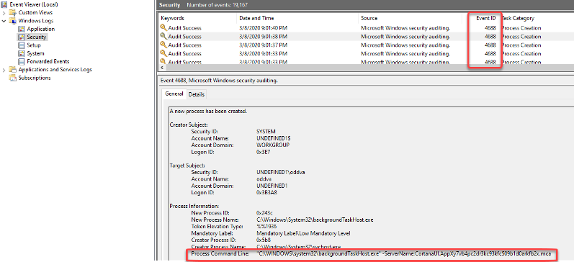The width and height of the screenshot is (574, 262).
Task: Click the Account Name value UNDEFINED1$
Action: 274,138
